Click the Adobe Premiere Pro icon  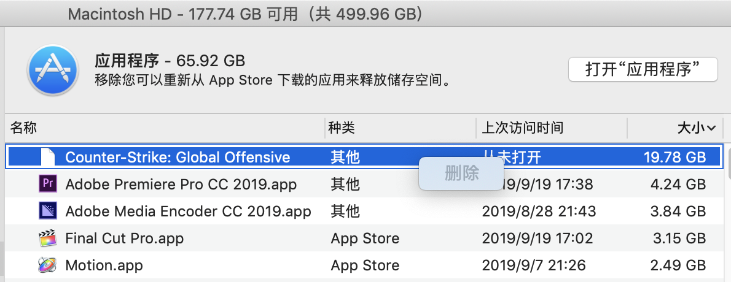(47, 184)
